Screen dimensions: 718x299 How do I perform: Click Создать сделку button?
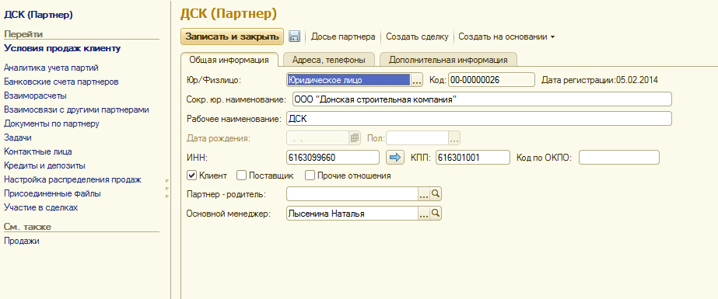417,37
